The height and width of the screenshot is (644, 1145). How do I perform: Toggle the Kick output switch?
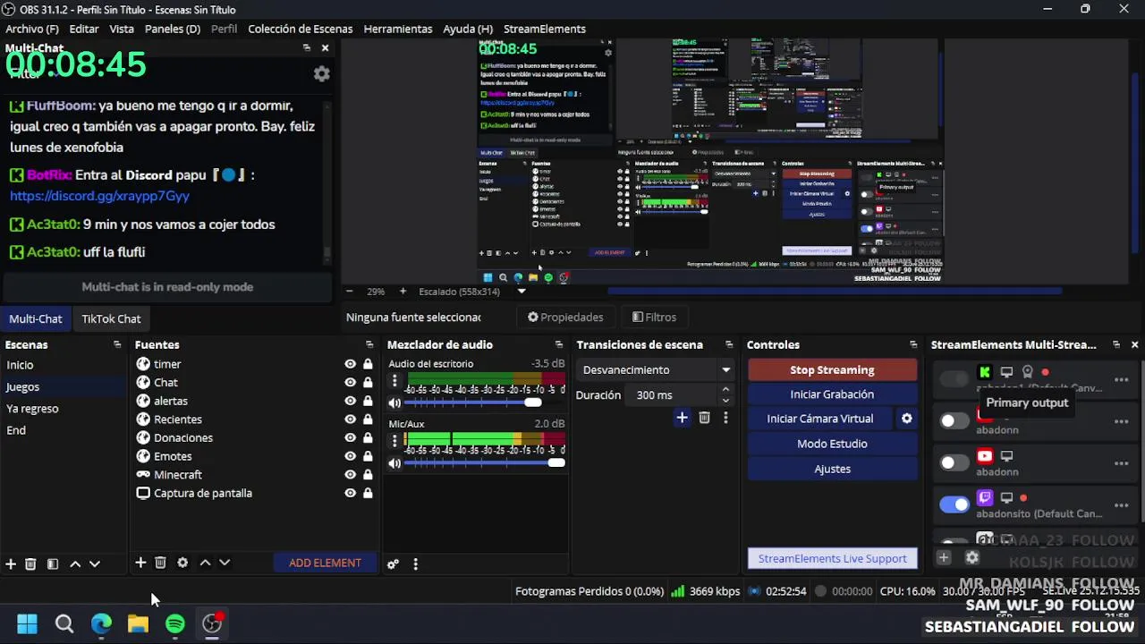(x=954, y=379)
